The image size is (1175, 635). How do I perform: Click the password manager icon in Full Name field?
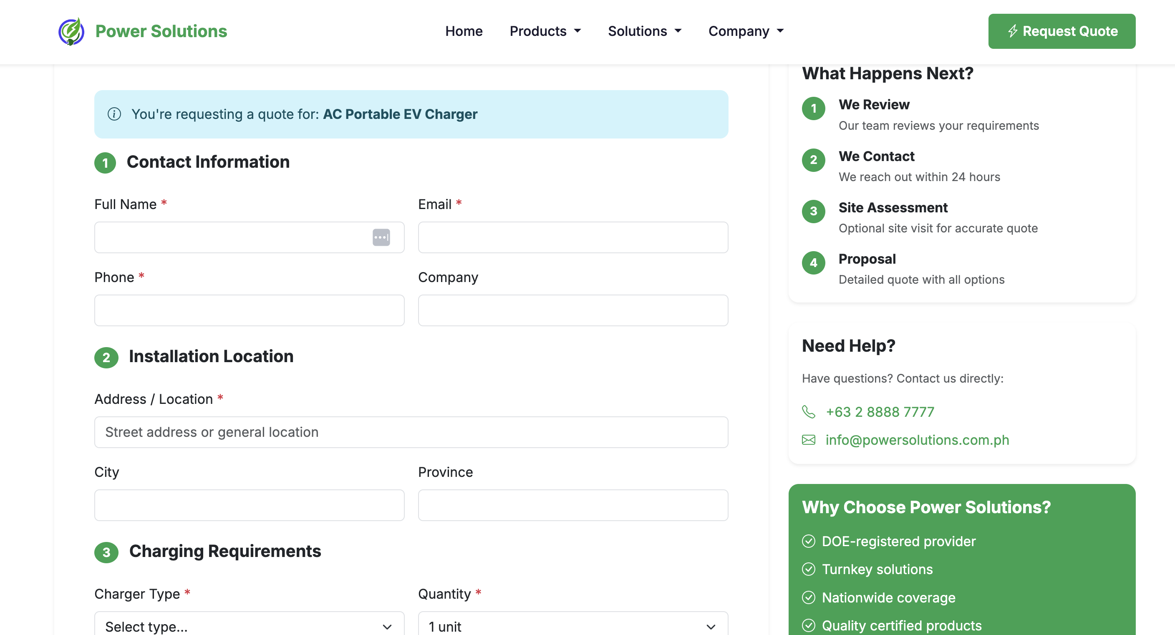tap(381, 237)
